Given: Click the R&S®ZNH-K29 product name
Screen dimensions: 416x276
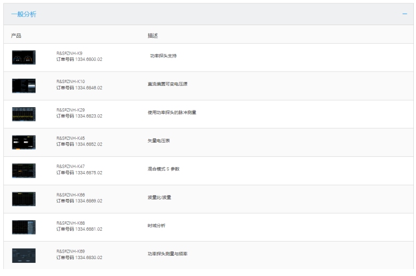Looking at the screenshot, I should coord(71,110).
